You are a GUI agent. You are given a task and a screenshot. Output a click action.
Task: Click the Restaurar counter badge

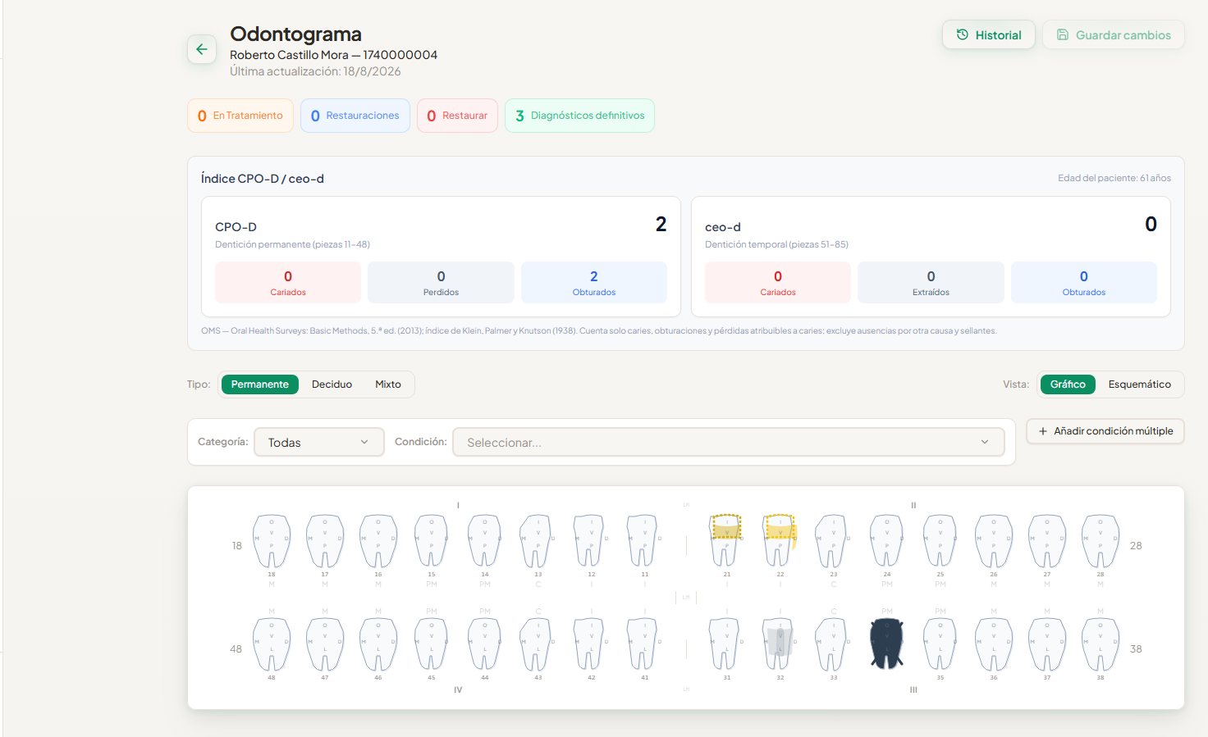[x=457, y=116]
